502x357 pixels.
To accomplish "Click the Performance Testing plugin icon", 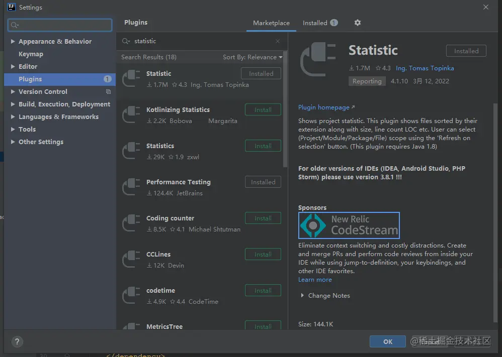I will [x=131, y=187].
